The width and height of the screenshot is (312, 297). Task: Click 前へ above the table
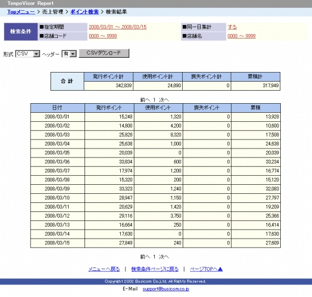point(145,100)
